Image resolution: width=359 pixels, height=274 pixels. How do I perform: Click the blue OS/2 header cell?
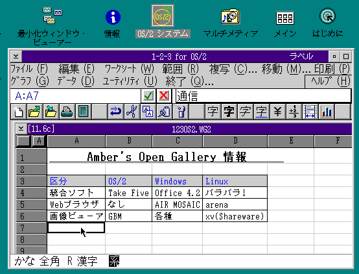pyautogui.click(x=129, y=181)
